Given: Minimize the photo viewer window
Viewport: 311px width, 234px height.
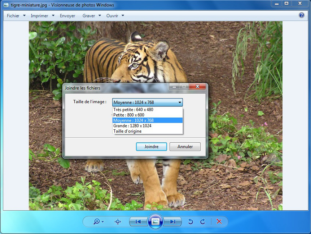Looking at the screenshot, I should tap(277, 3).
